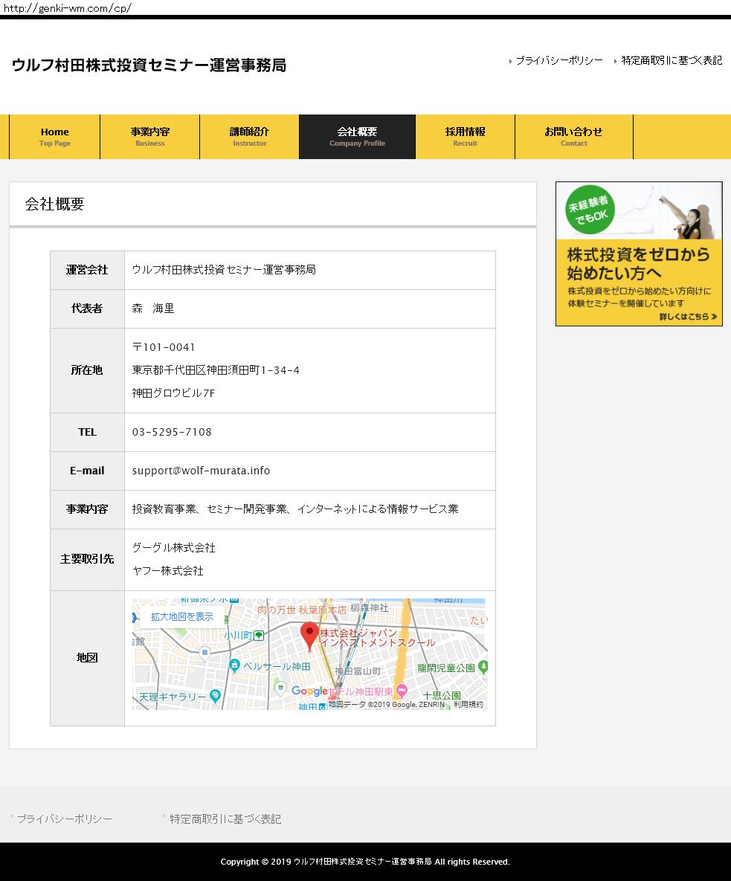Click the map 利用規約 terms link
Screen dimensions: 731x881
[x=468, y=704]
